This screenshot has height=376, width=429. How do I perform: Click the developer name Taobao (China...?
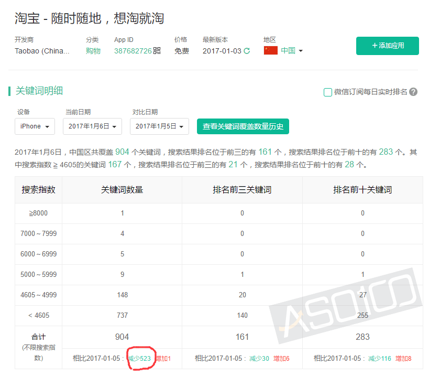coord(42,51)
